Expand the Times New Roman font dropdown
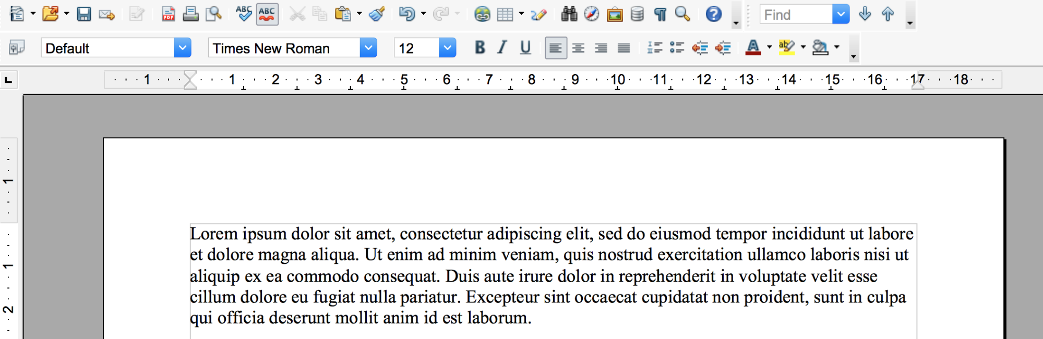The image size is (1043, 339). point(368,48)
